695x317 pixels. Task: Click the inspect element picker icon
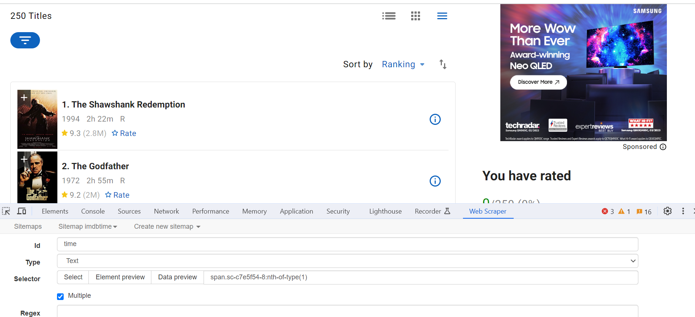click(x=6, y=211)
